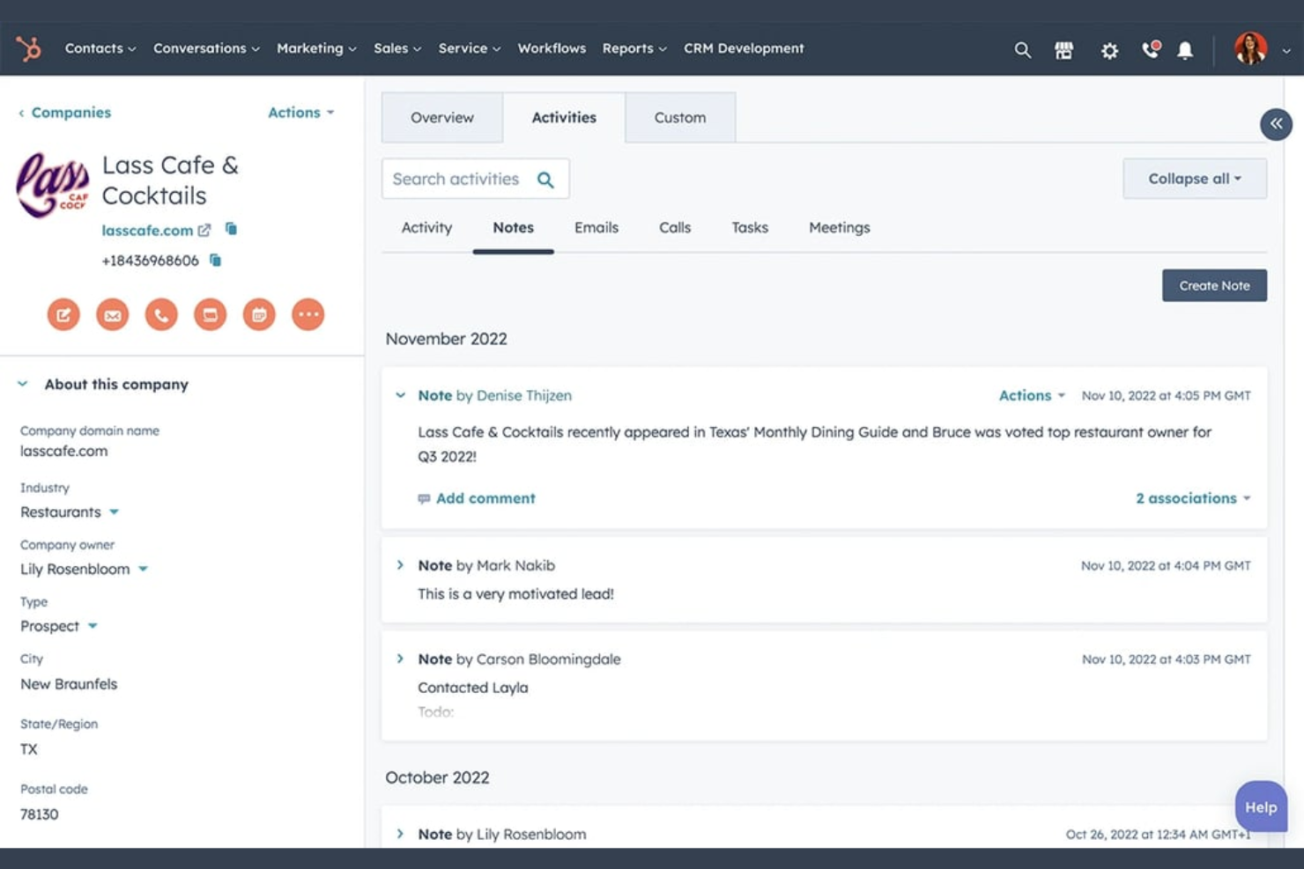Screen dimensions: 1304x869
Task: Open the 2 associations dropdown
Action: (x=1193, y=498)
